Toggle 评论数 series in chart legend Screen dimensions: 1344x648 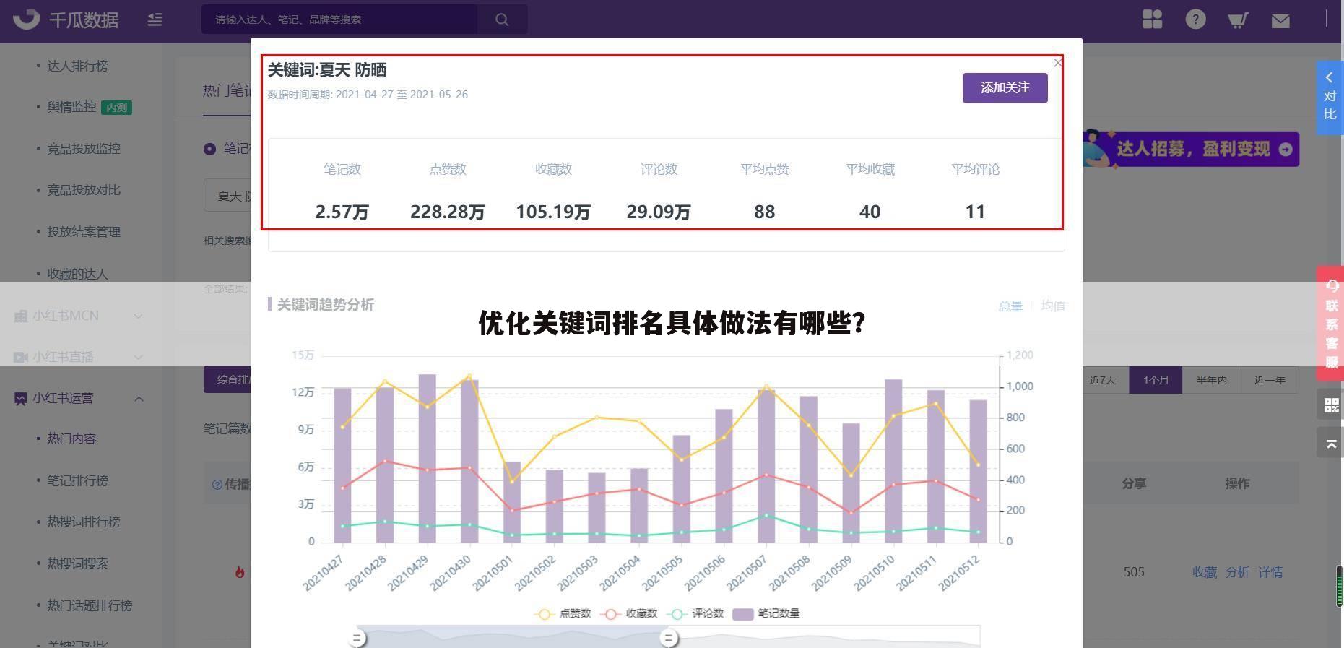tap(695, 613)
